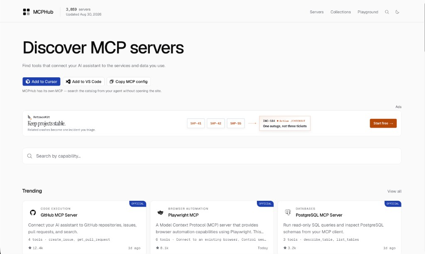Click the 12.4k star icon
Viewport: 425px width, 254px height.
tap(30, 248)
